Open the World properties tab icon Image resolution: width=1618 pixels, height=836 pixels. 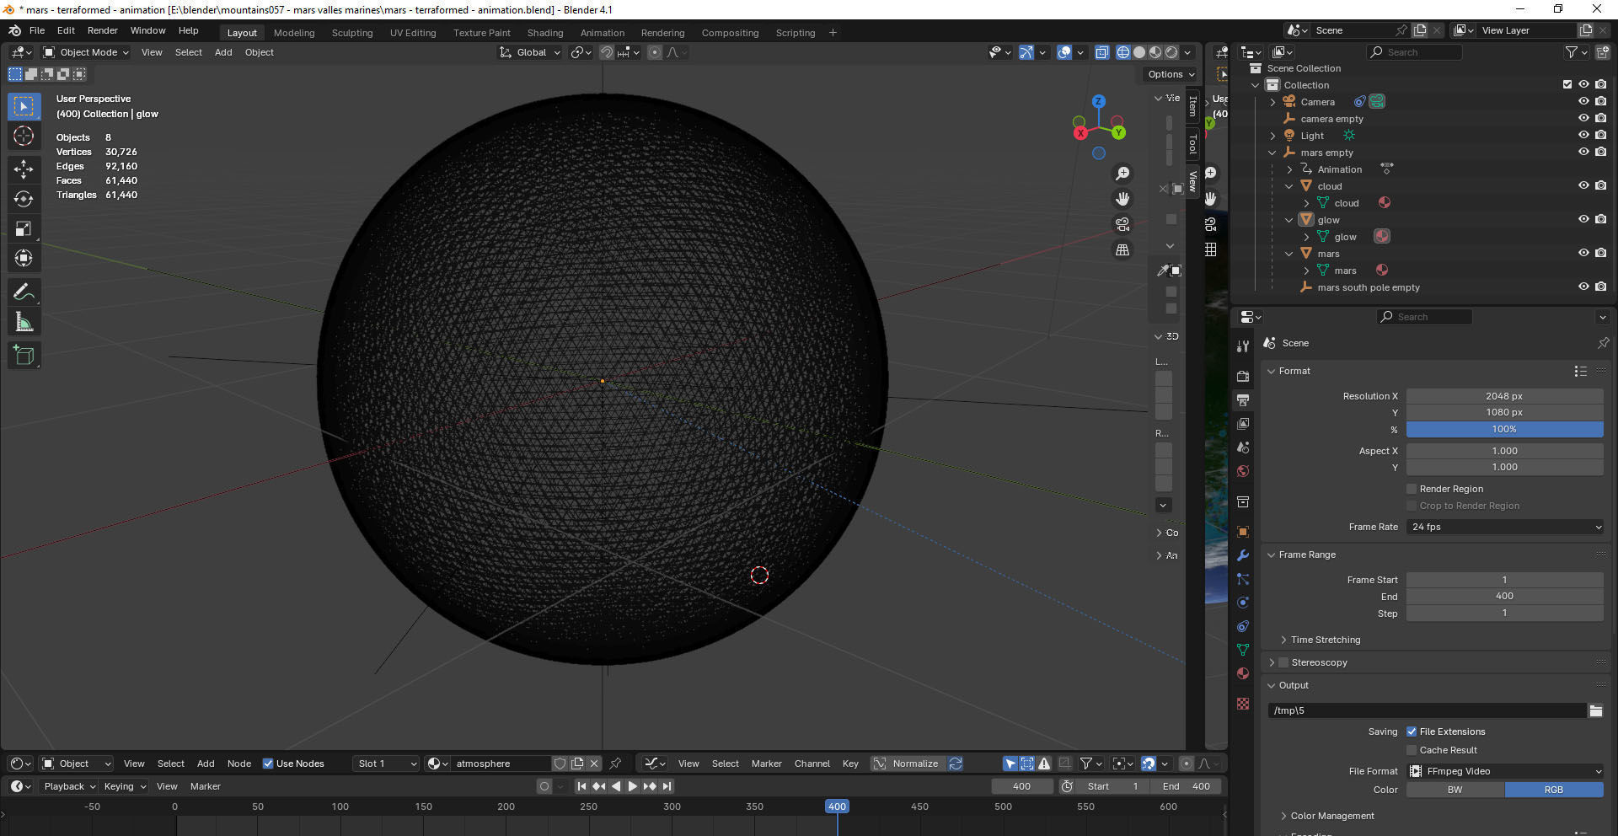[1243, 471]
